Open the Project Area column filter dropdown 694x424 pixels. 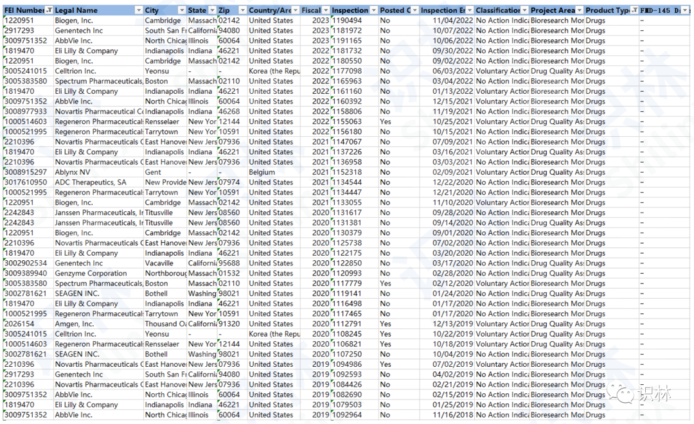(579, 10)
